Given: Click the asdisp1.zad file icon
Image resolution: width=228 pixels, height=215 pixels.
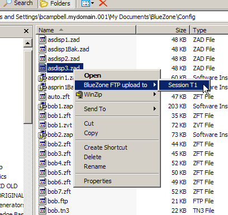Looking at the screenshot, I should (x=42, y=40).
